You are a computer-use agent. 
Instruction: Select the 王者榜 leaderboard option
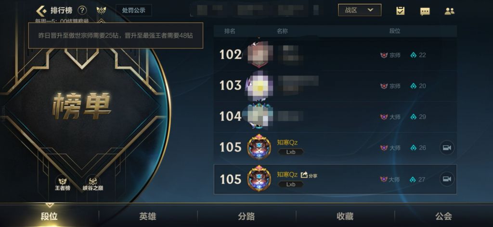click(63, 183)
